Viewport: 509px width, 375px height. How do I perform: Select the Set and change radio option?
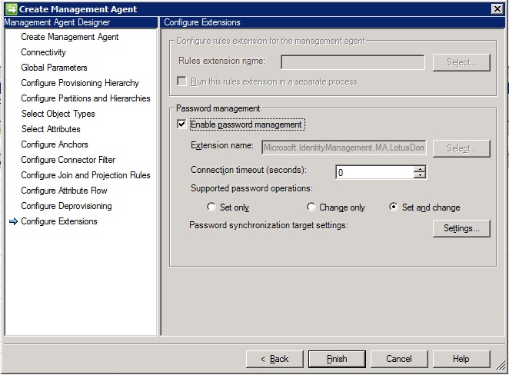click(394, 207)
